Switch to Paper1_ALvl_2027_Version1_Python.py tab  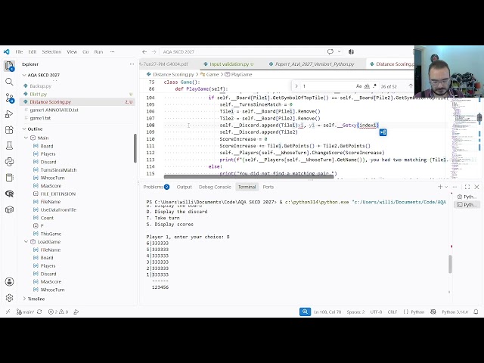[x=315, y=64]
